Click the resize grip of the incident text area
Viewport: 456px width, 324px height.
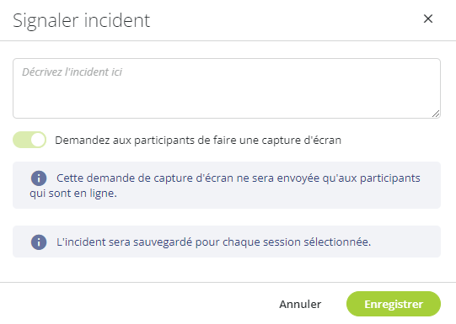(x=436, y=114)
